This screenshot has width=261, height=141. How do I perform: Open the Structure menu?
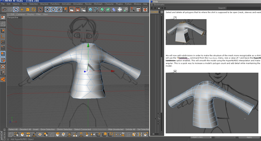coord(44,4)
